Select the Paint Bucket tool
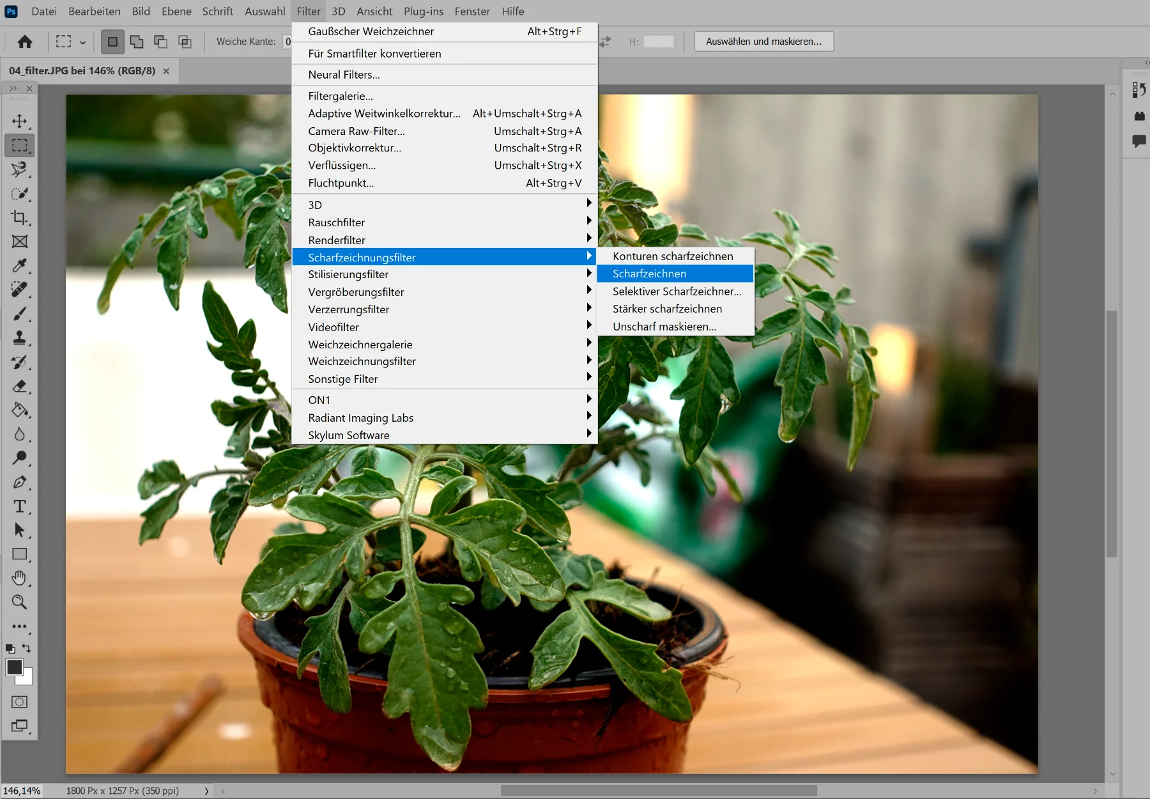This screenshot has width=1150, height=799. pyautogui.click(x=20, y=410)
